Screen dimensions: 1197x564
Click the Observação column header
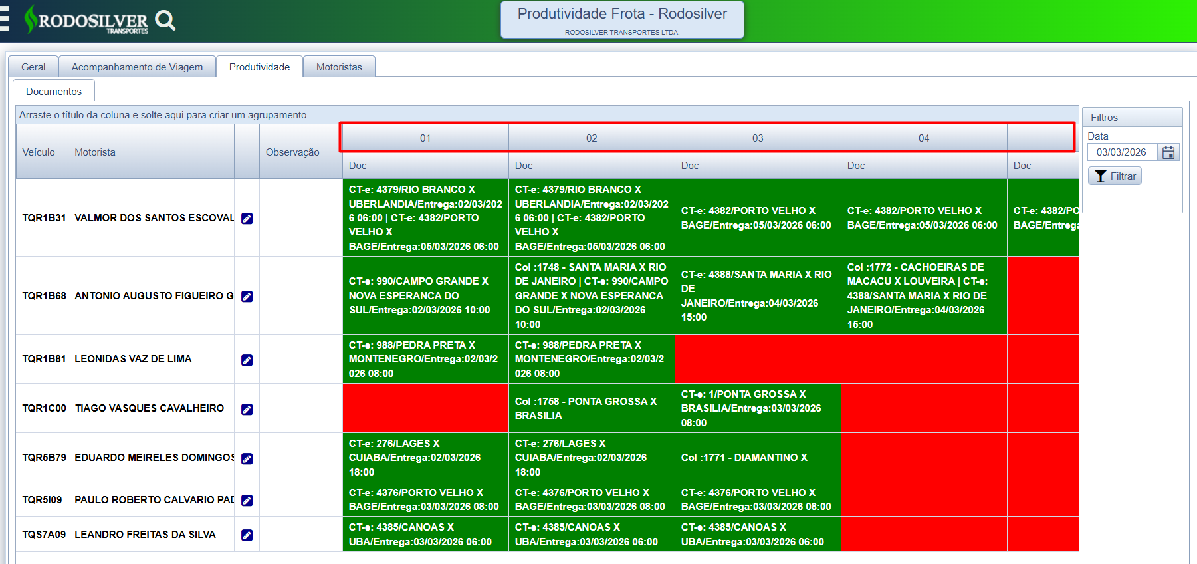point(292,152)
